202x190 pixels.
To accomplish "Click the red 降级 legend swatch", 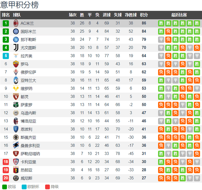I will coord(47,187).
